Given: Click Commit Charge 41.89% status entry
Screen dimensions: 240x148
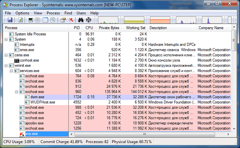Looking at the screenshot, I should (x=61, y=142).
